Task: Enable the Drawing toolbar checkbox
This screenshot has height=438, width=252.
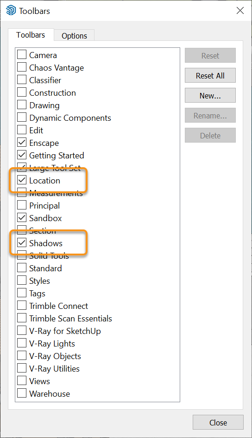Action: point(22,105)
